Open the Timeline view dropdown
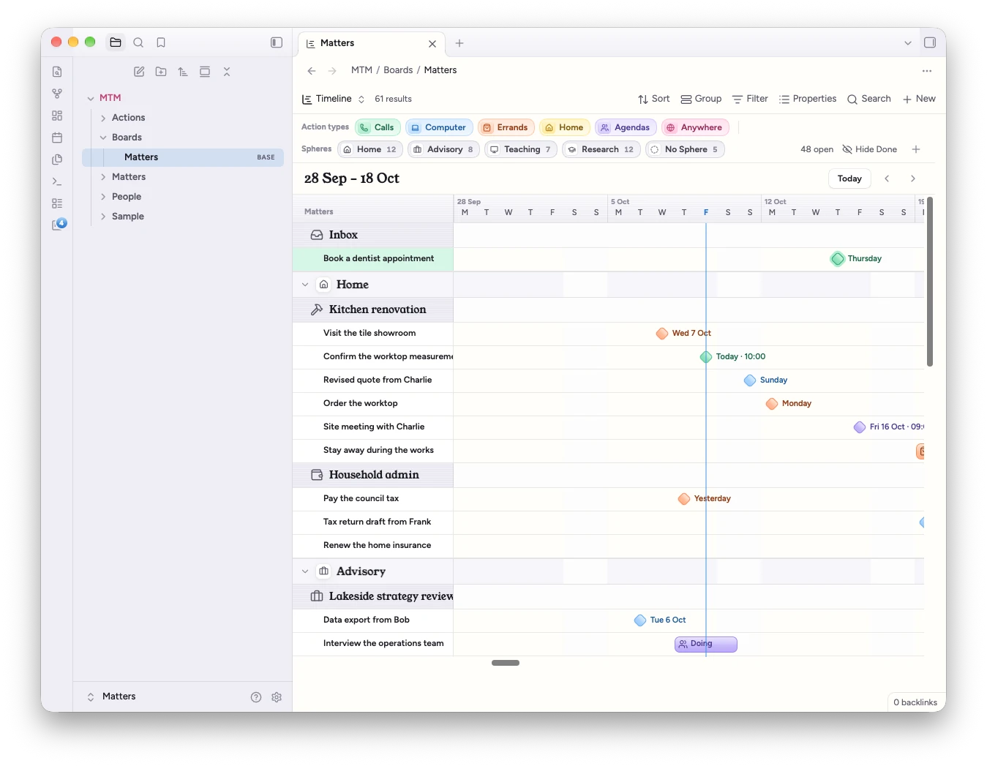Image resolution: width=987 pixels, height=766 pixels. coord(333,99)
